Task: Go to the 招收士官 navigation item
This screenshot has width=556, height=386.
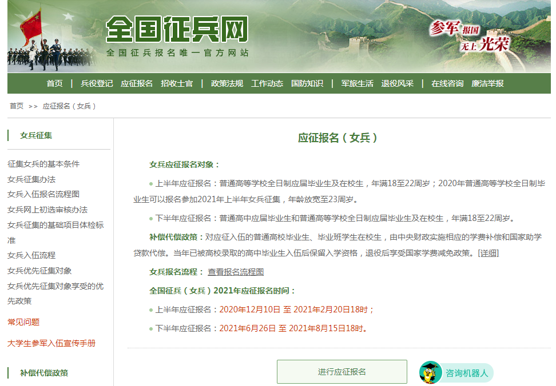Action: (x=177, y=83)
